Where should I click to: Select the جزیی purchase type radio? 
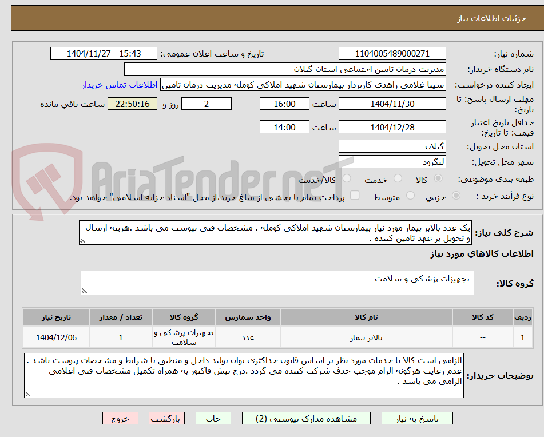(456, 196)
